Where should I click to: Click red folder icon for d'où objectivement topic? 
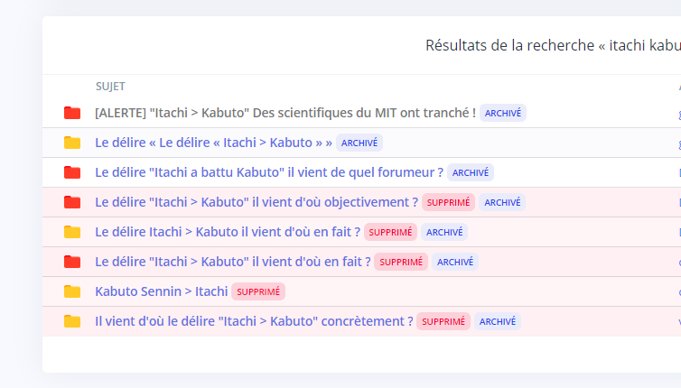click(x=72, y=202)
